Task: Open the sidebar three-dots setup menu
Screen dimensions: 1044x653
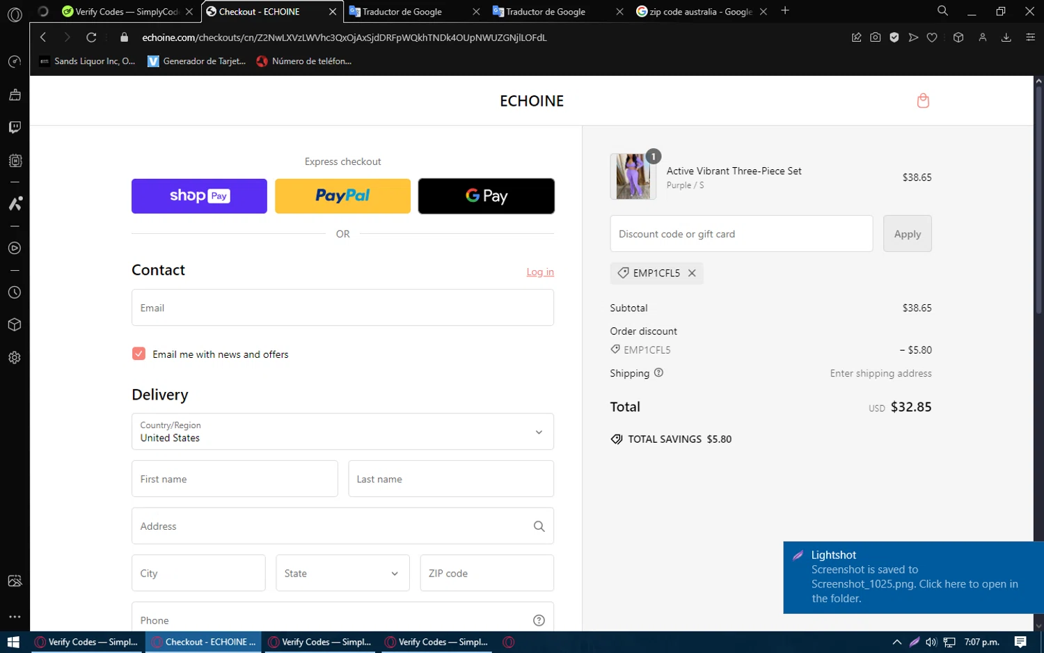Action: pos(15,617)
